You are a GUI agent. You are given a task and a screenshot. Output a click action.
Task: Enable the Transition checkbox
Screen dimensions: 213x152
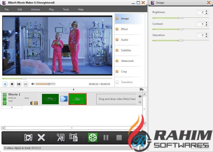(x=118, y=82)
